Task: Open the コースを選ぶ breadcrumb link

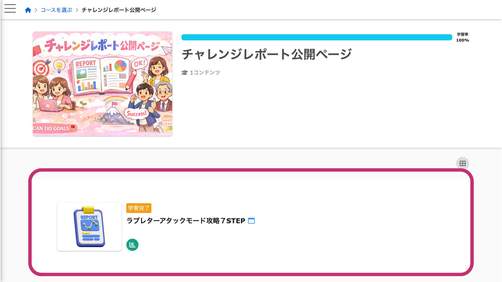Action: pos(56,10)
